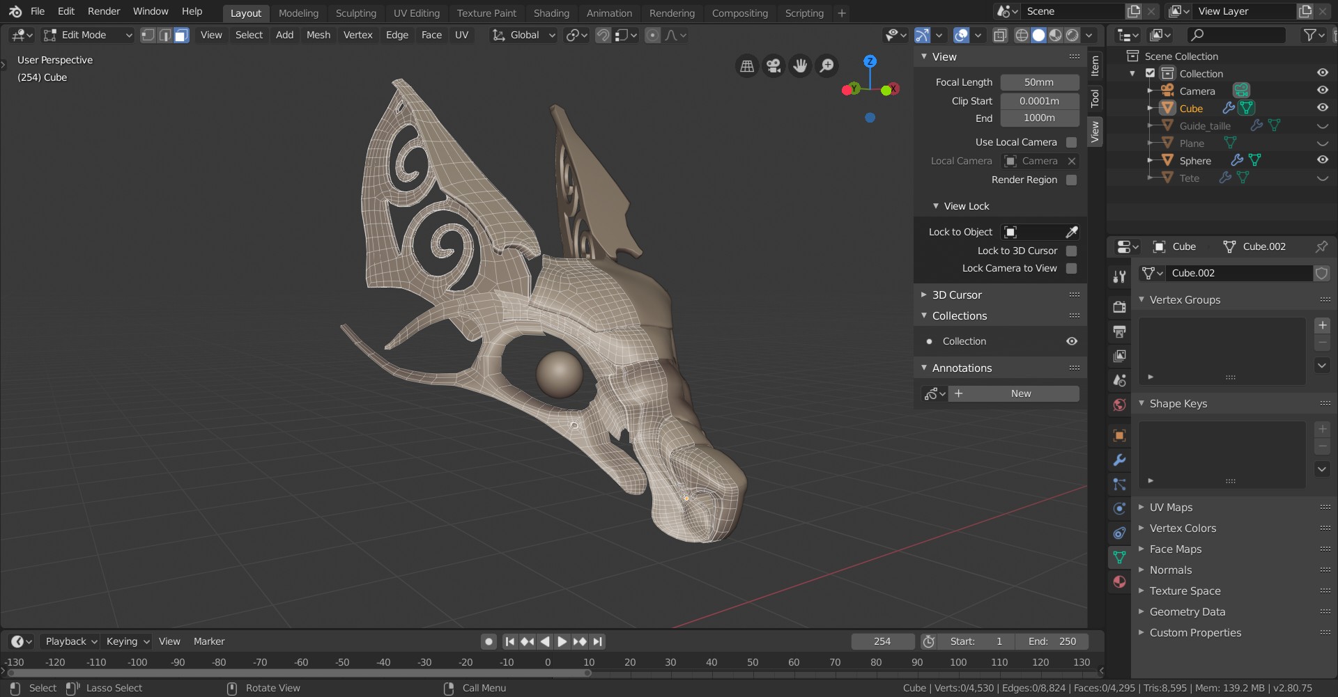Image resolution: width=1338 pixels, height=697 pixels.
Task: Click the camera view icon in viewport
Action: [773, 66]
